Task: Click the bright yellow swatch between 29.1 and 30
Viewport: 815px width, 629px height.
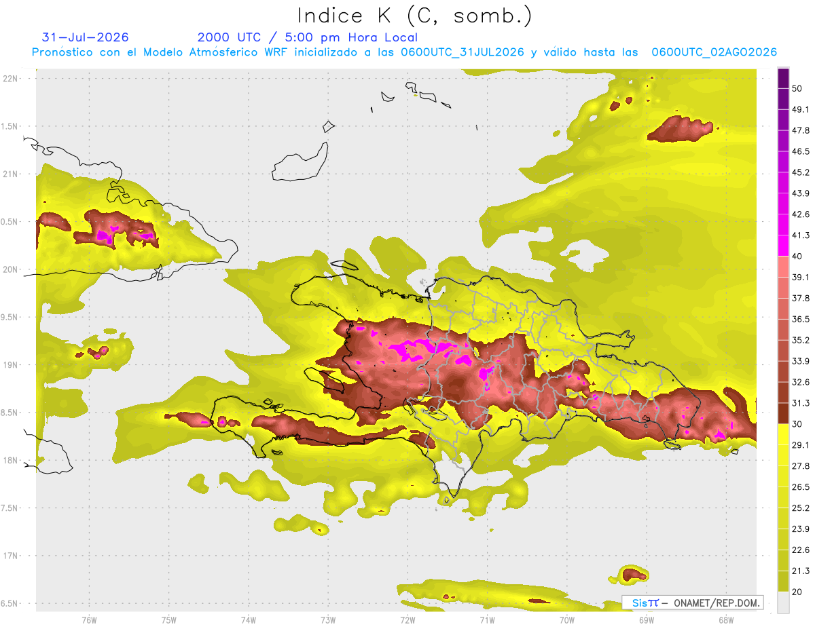Action: [784, 434]
